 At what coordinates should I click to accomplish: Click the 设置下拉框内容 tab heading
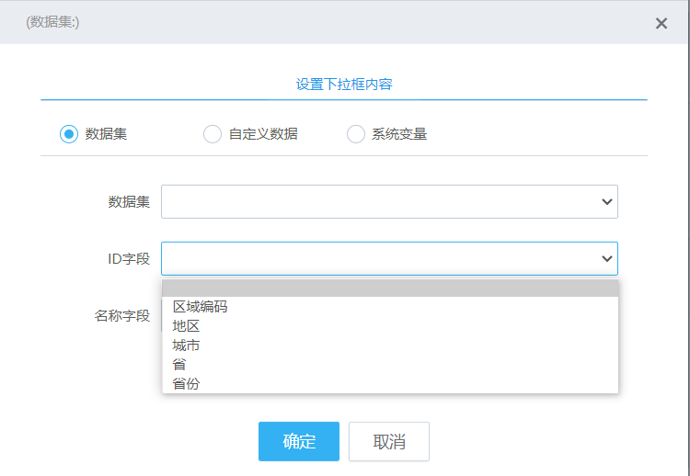[344, 84]
